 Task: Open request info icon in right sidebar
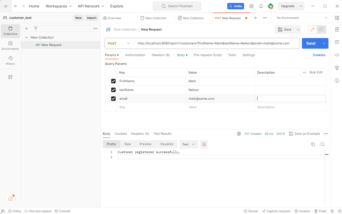pos(337,81)
